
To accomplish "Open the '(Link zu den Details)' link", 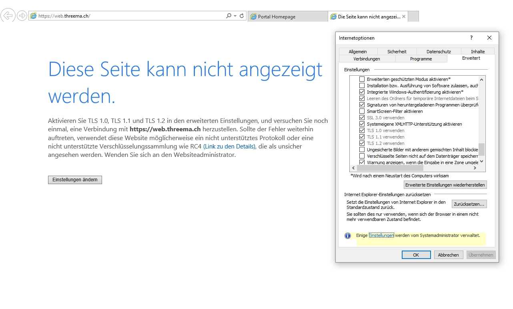I will point(229,146).
